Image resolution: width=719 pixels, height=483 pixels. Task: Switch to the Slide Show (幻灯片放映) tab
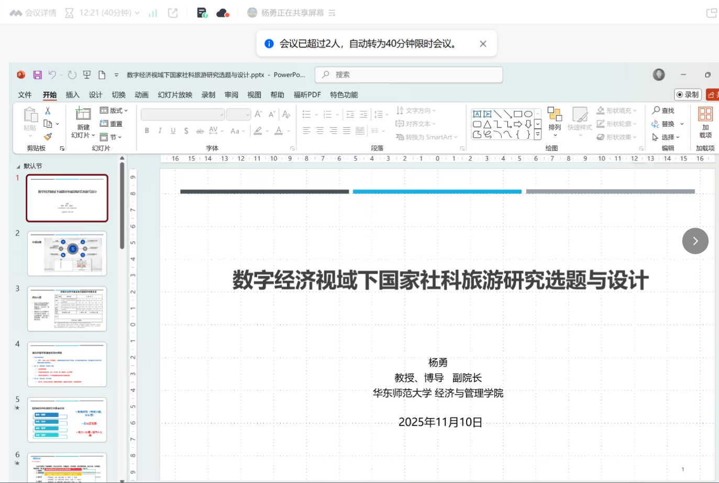(x=175, y=95)
